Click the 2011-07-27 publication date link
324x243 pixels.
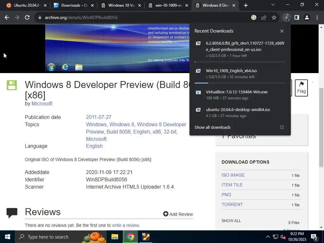coord(99,117)
